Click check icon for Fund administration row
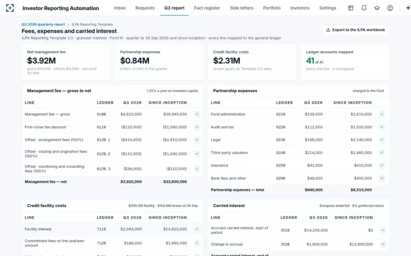 tap(382, 114)
